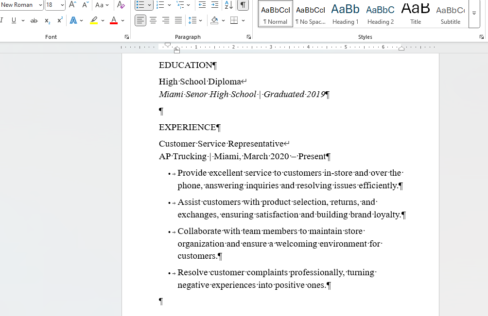This screenshot has height=316, width=488.
Task: Open font size dropdown arrow
Action: point(62,5)
